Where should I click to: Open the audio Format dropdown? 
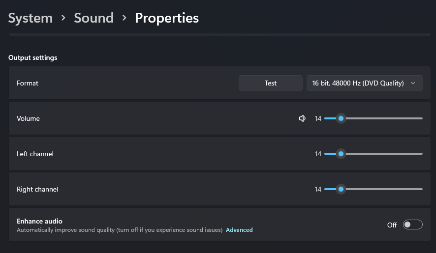365,83
